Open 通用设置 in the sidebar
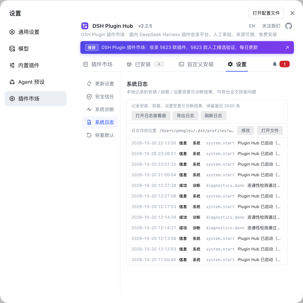The image size is (303, 303). (36, 32)
